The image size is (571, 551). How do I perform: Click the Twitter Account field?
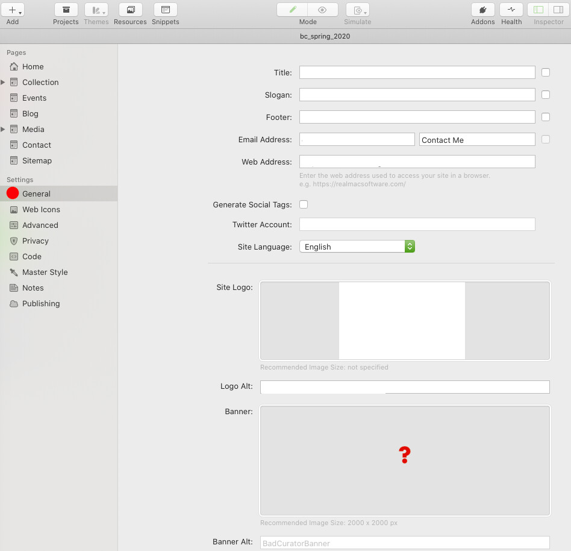[417, 224]
